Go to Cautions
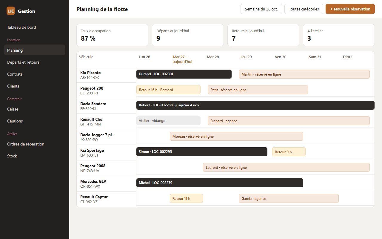Image resolution: width=382 pixels, height=239 pixels. coord(35,121)
